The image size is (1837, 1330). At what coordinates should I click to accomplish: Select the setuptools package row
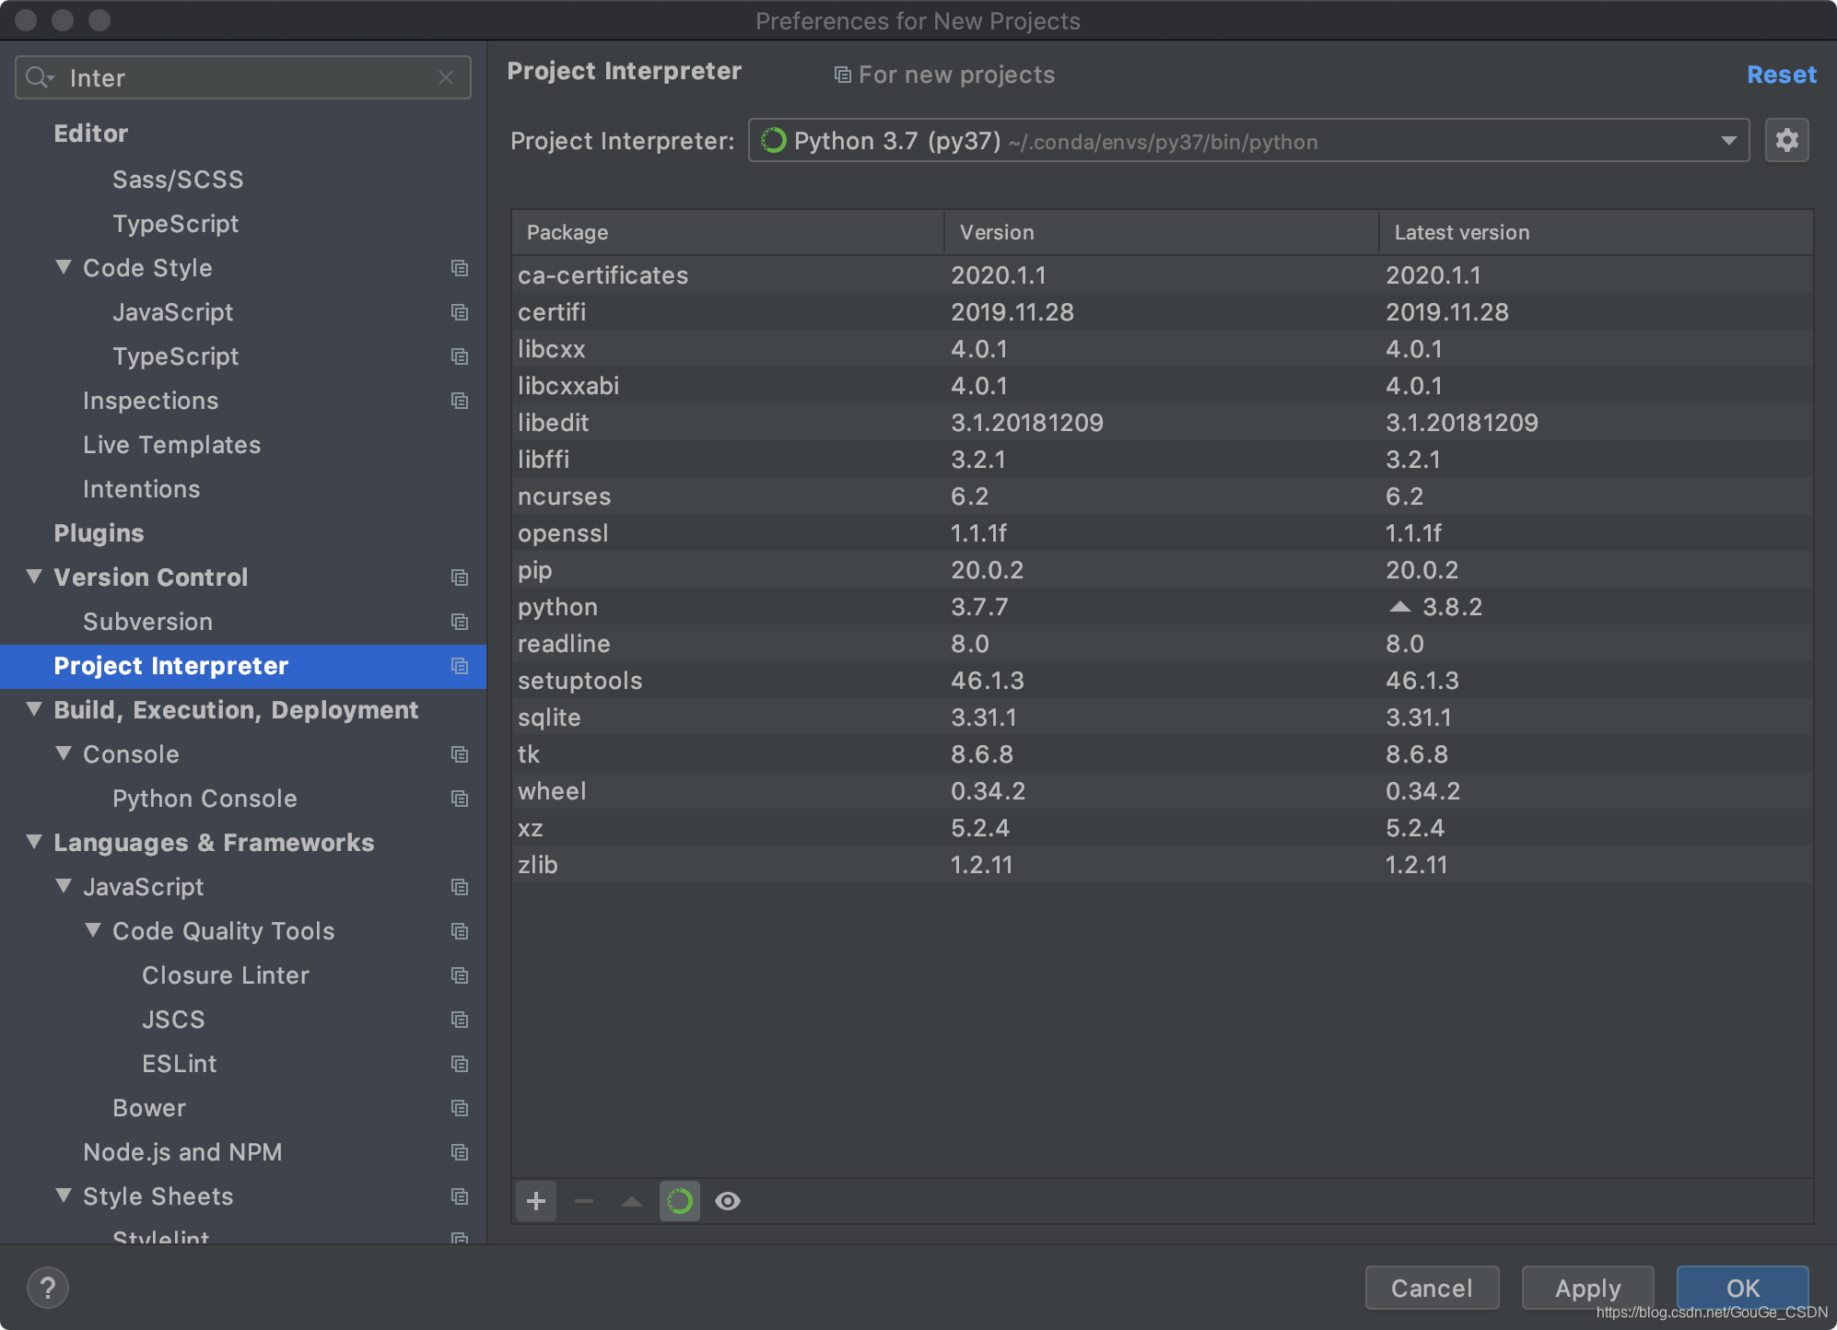click(1163, 681)
